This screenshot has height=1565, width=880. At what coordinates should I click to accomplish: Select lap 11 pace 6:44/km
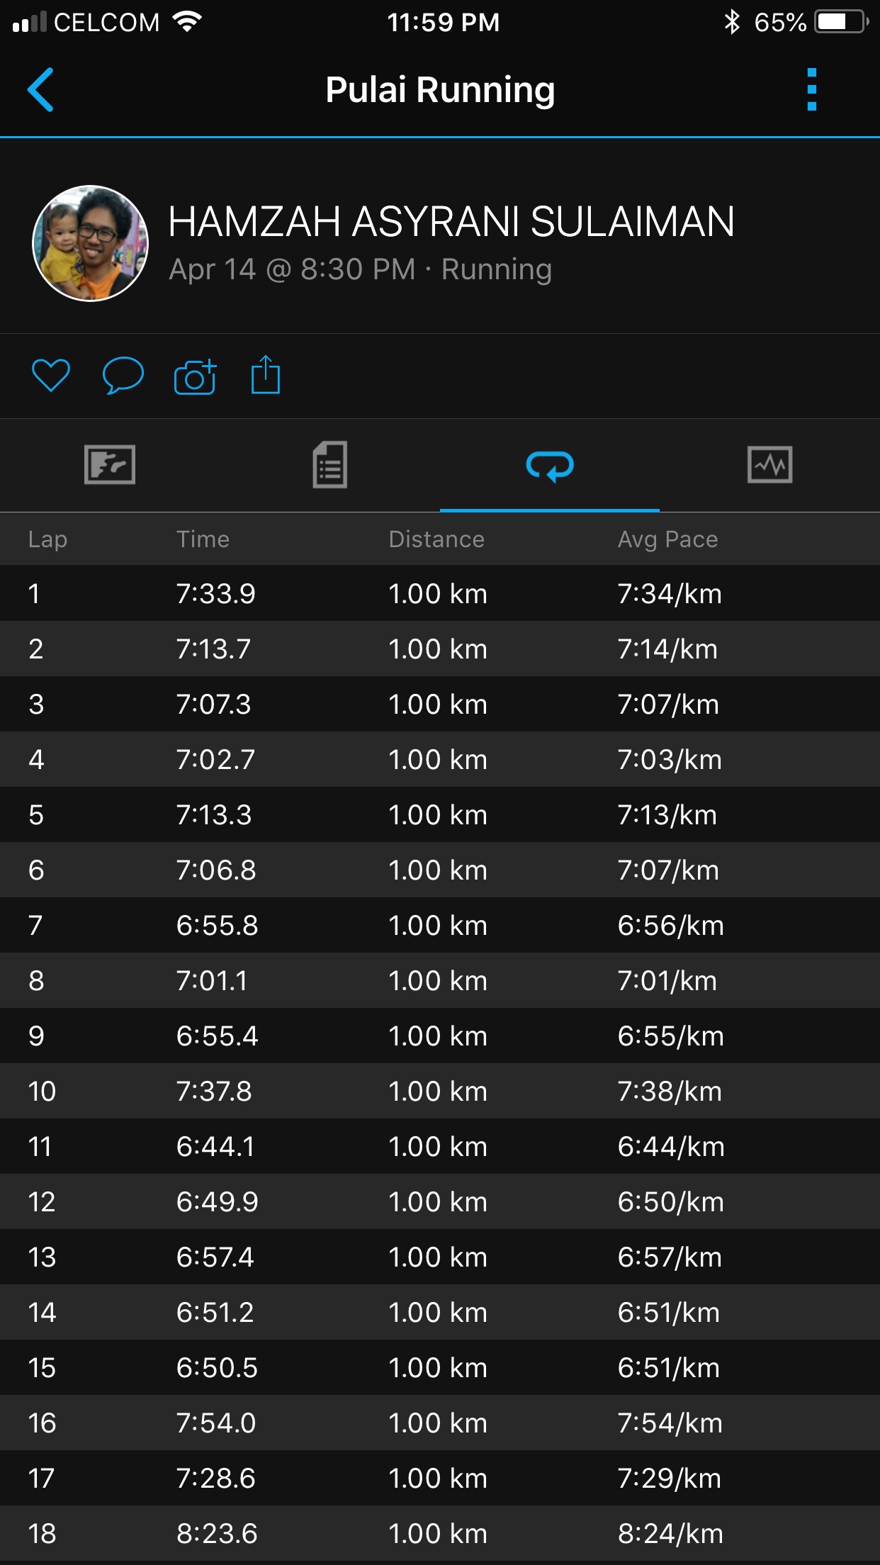click(670, 1146)
